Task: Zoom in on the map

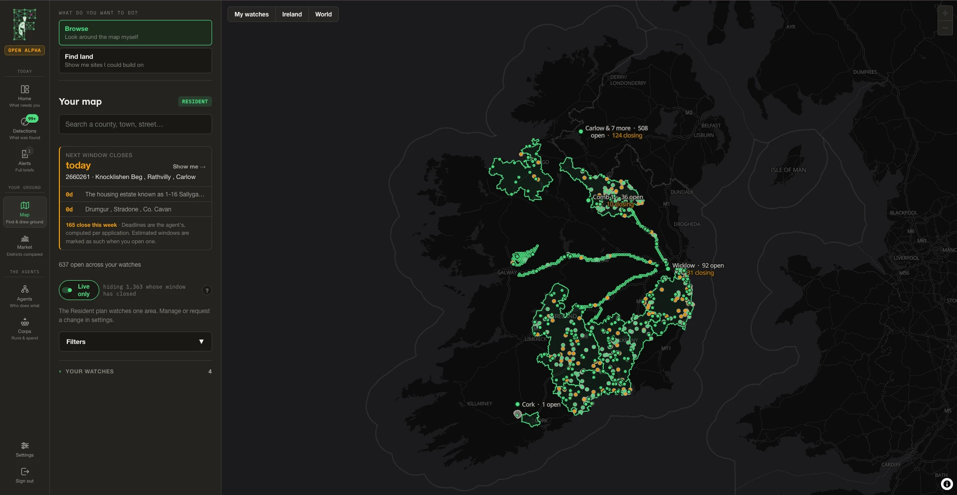Action: (x=945, y=13)
